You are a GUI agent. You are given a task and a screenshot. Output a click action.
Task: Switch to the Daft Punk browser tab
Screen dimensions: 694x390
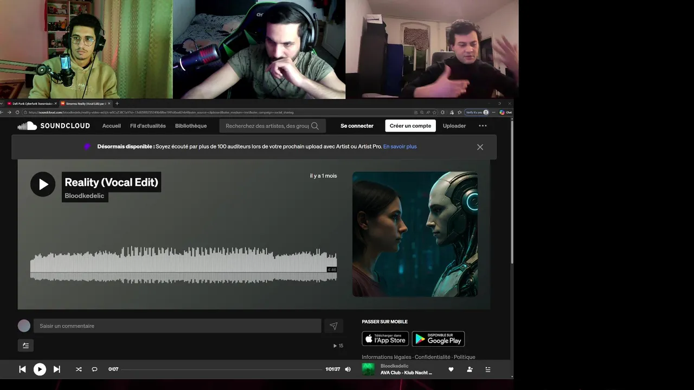coord(31,103)
